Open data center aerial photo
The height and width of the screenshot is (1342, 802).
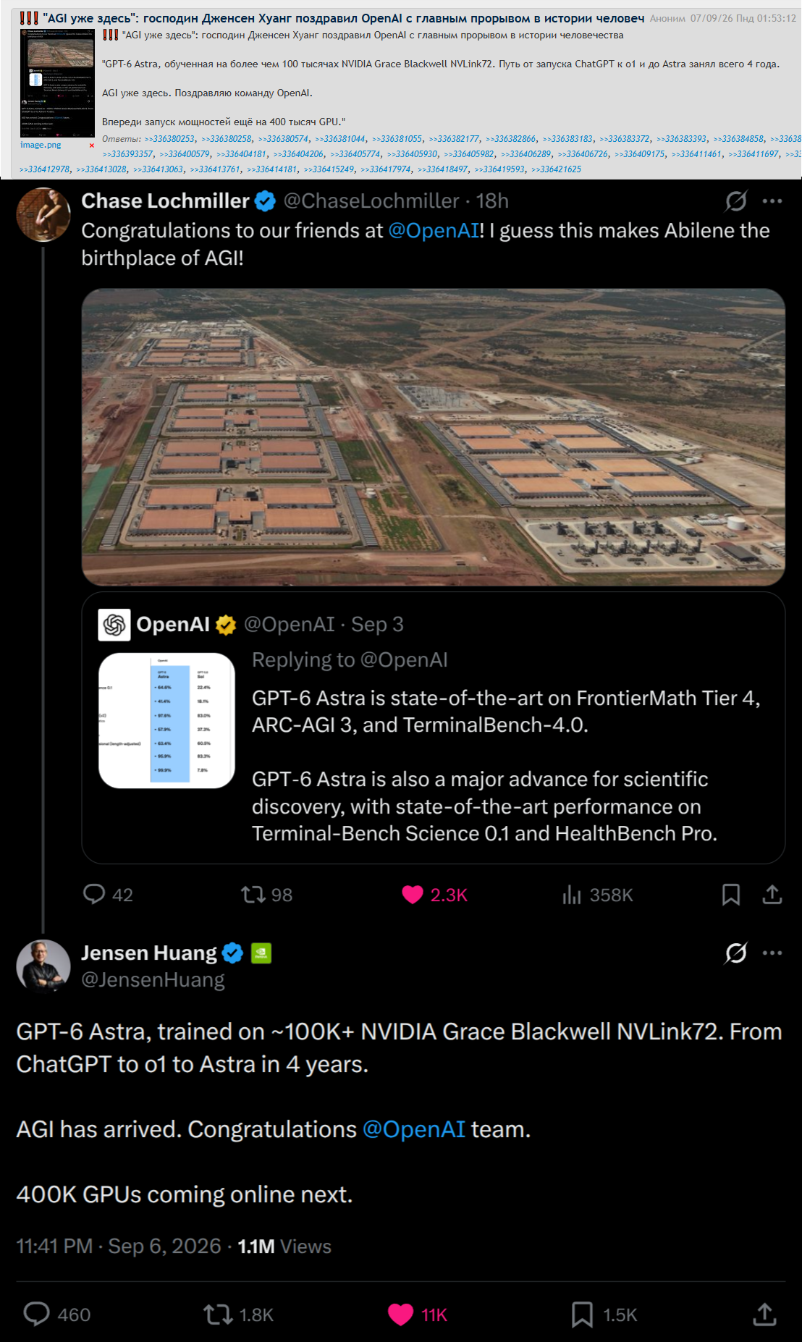pyautogui.click(x=433, y=437)
